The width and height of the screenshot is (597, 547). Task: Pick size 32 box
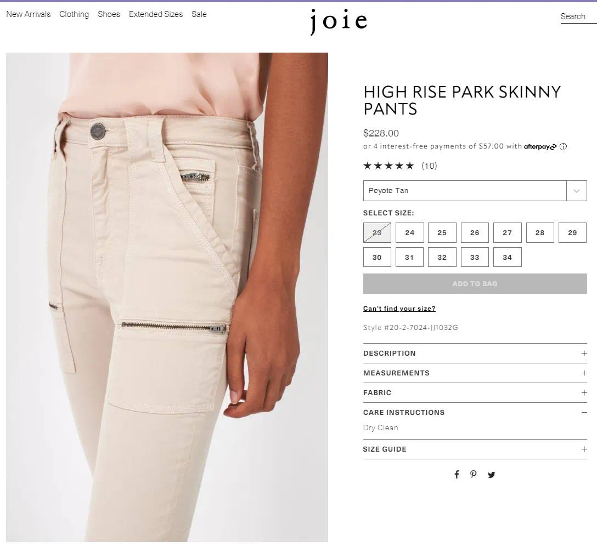coord(442,258)
